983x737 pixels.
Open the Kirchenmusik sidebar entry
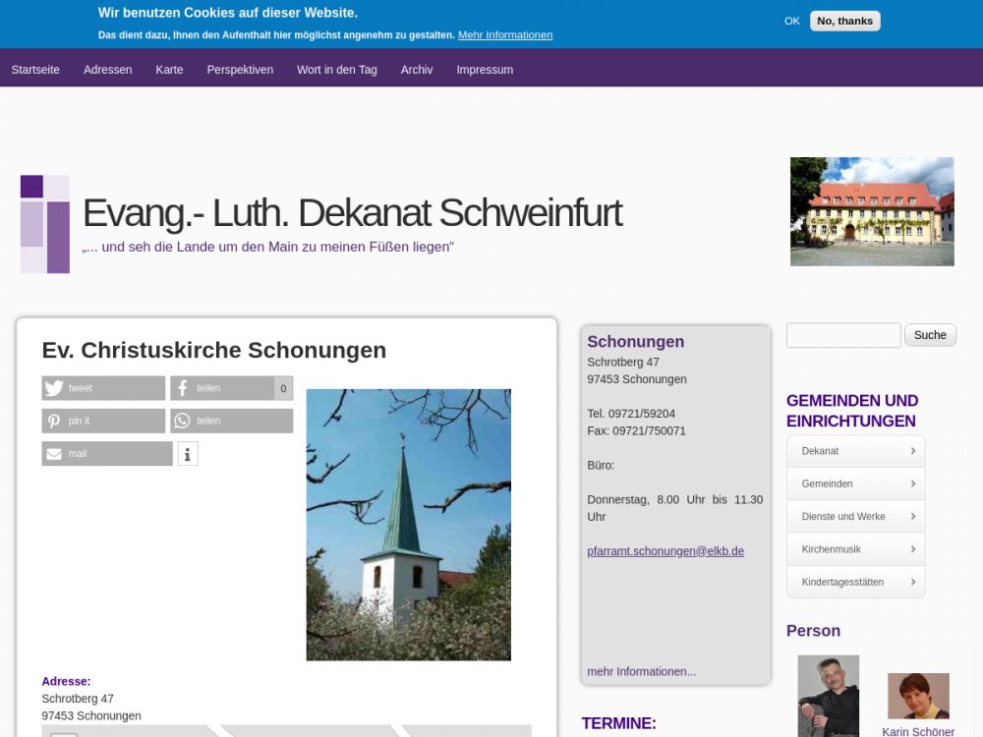(855, 549)
